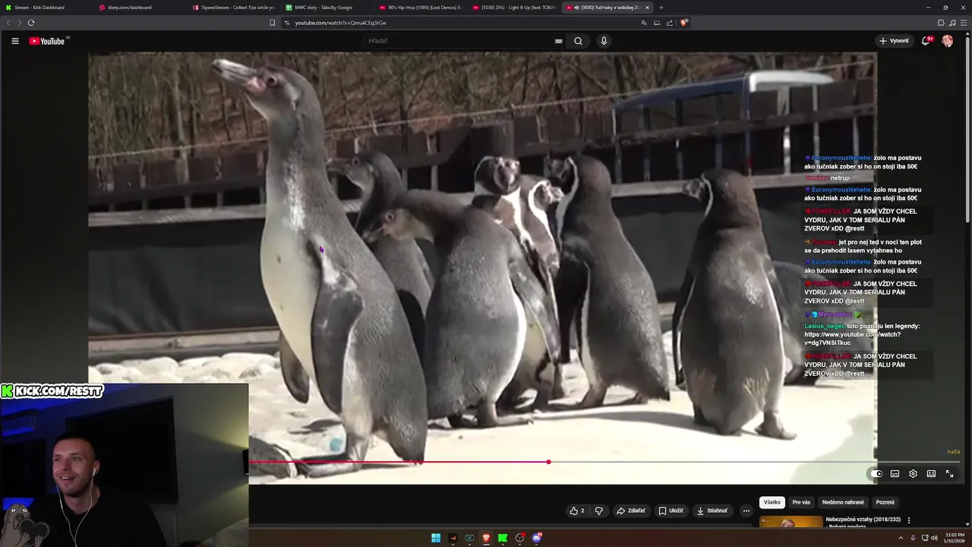Switch the player to theater mode
Viewport: 972px width, 547px height.
[931, 474]
